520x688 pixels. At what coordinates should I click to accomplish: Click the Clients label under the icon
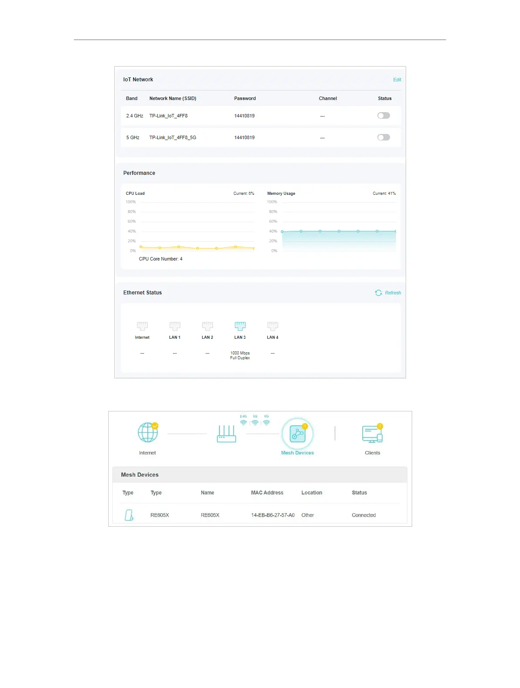[x=372, y=453]
